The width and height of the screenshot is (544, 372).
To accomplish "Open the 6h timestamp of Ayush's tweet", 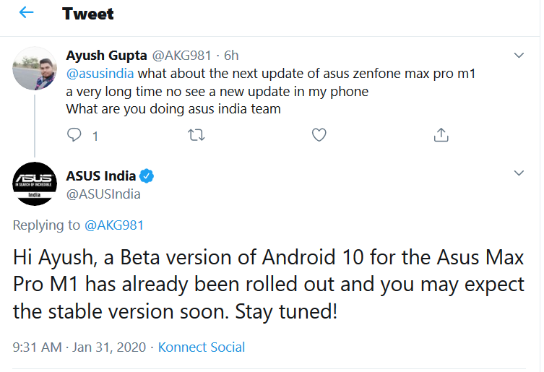I will click(x=231, y=56).
